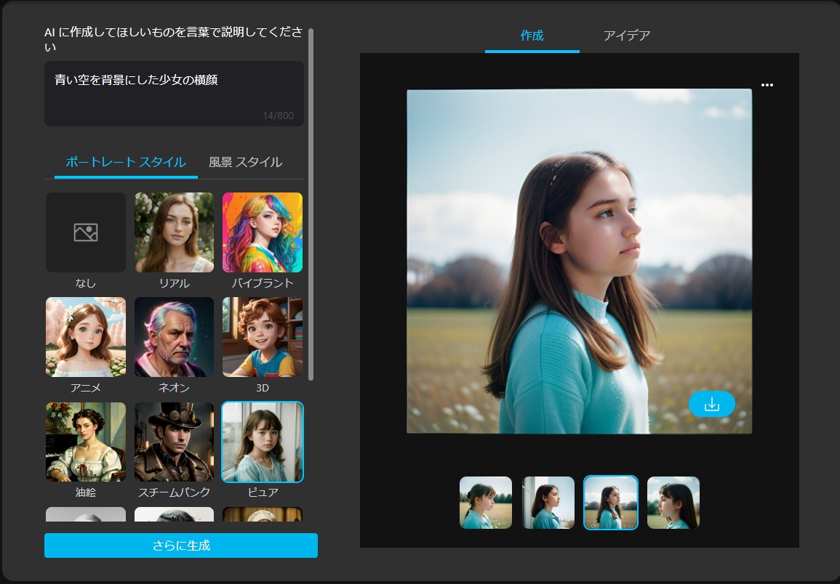Choose the スチームパンク portrait style

pyautogui.click(x=174, y=442)
